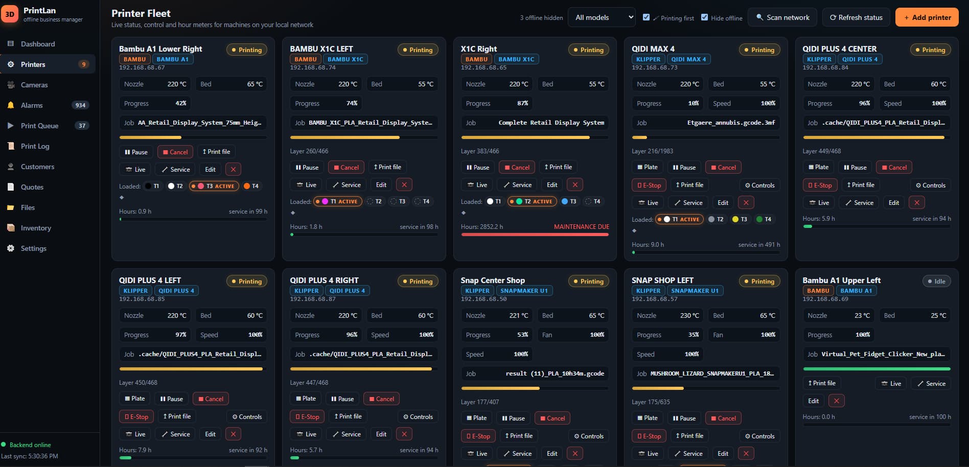Go to Print Queue page
Screen dimensions: 969x467
click(48, 126)
